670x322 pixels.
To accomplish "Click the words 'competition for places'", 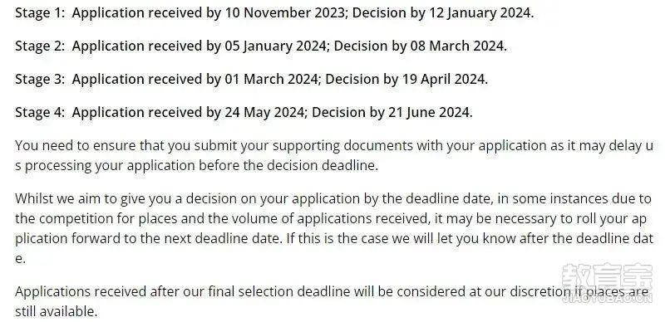I will (x=107, y=218).
